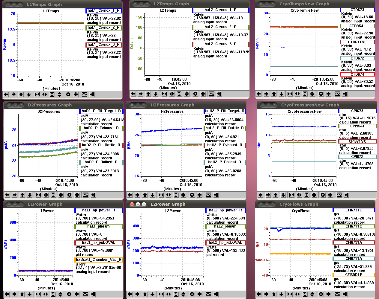Zoom in horizontally in D2Pressures Graph

[38, 195]
